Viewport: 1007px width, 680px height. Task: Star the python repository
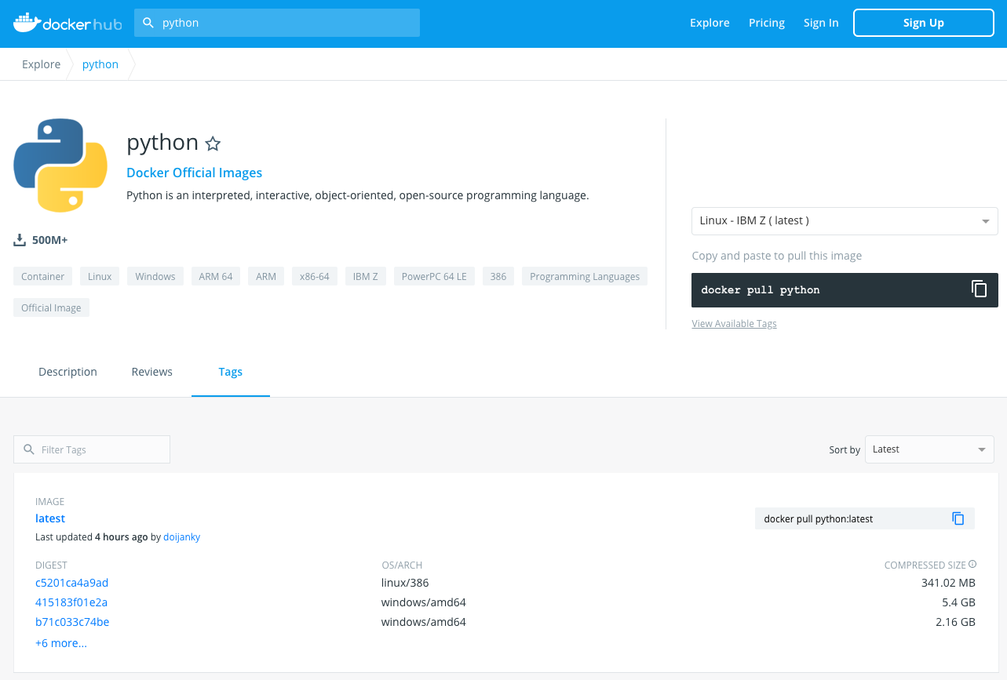tap(213, 144)
